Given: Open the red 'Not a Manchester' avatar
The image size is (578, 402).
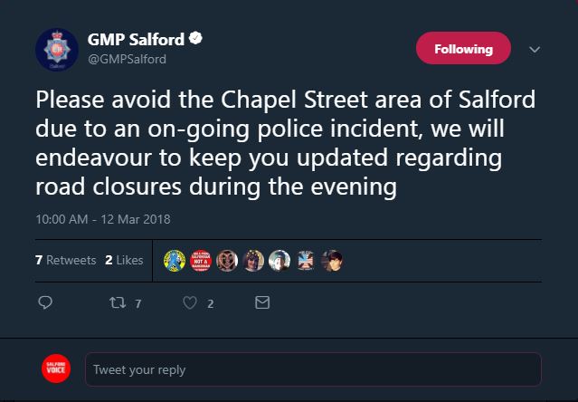Looking at the screenshot, I should [x=199, y=260].
